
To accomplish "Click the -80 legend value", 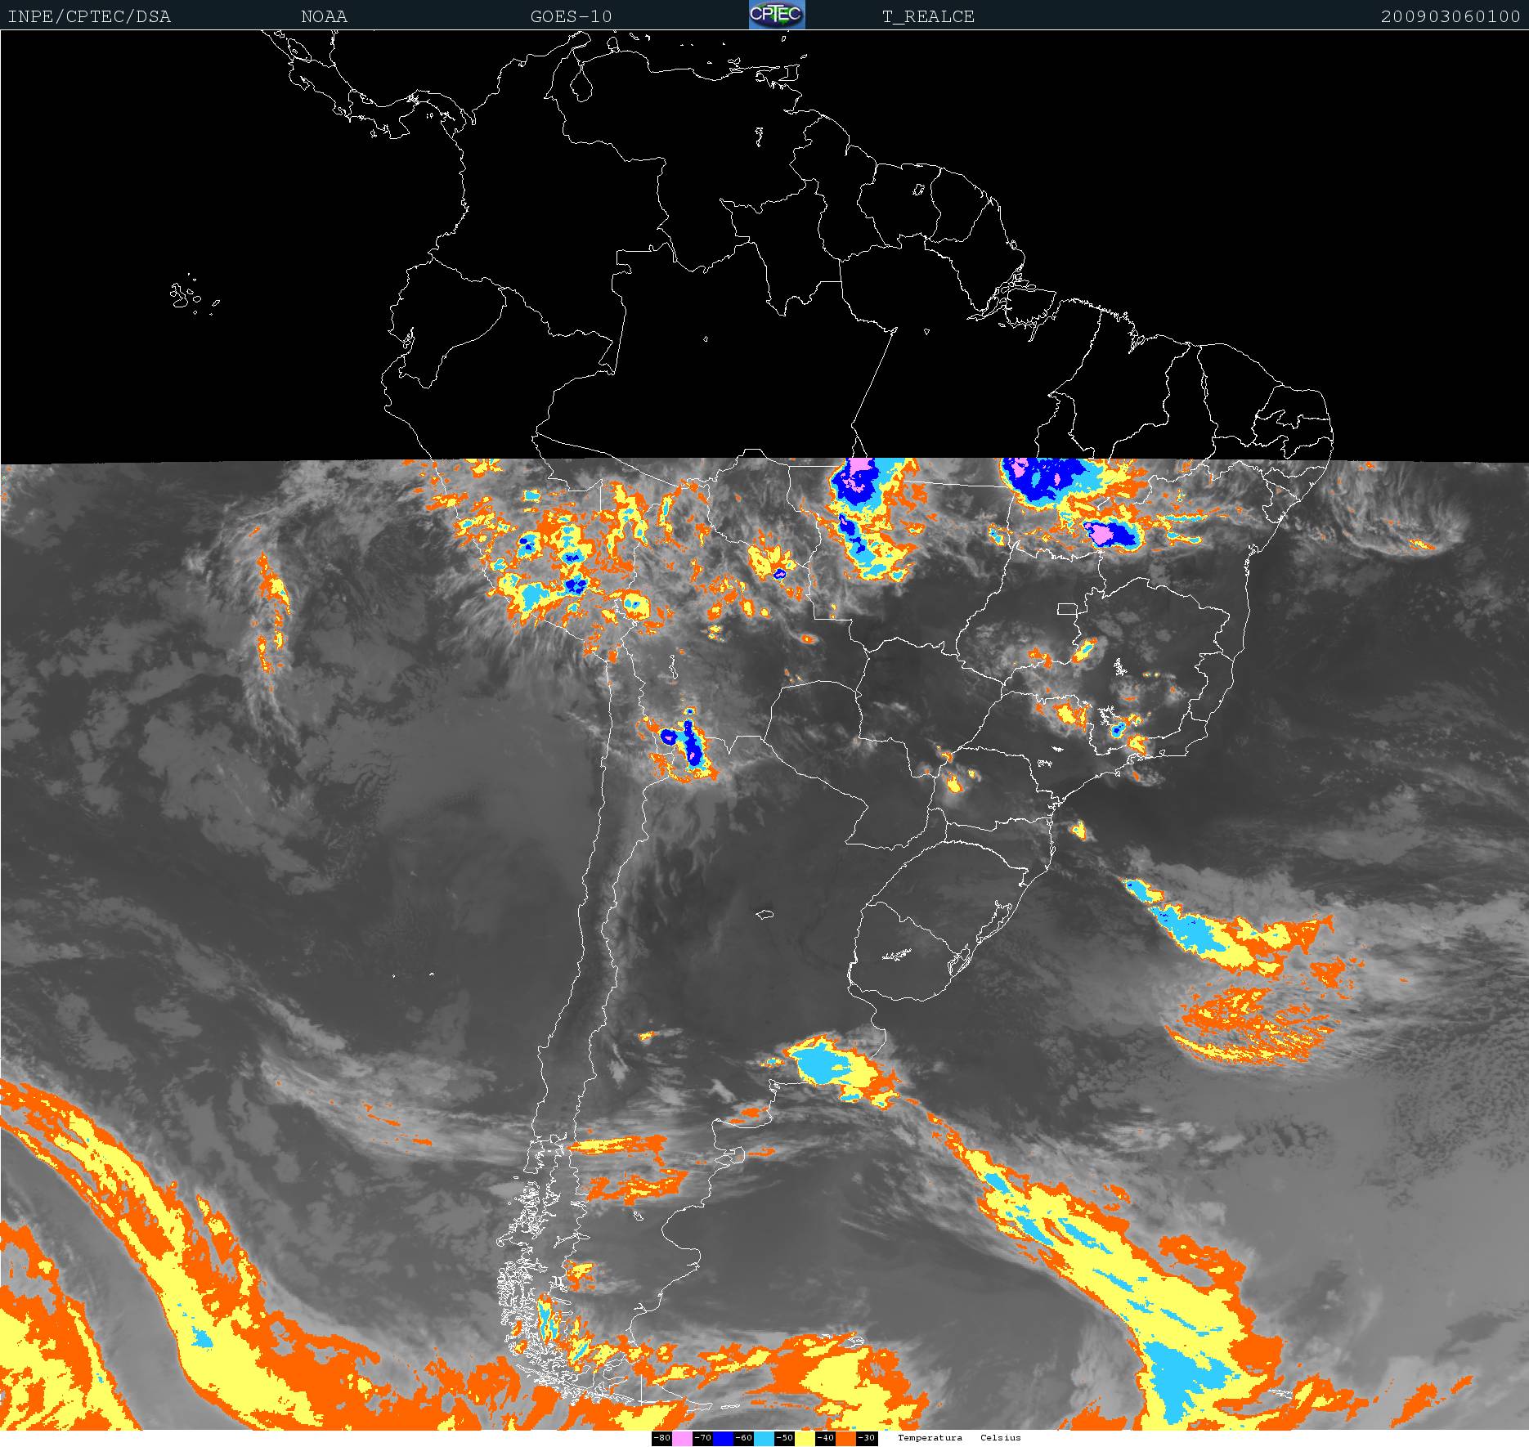I will click(662, 1438).
